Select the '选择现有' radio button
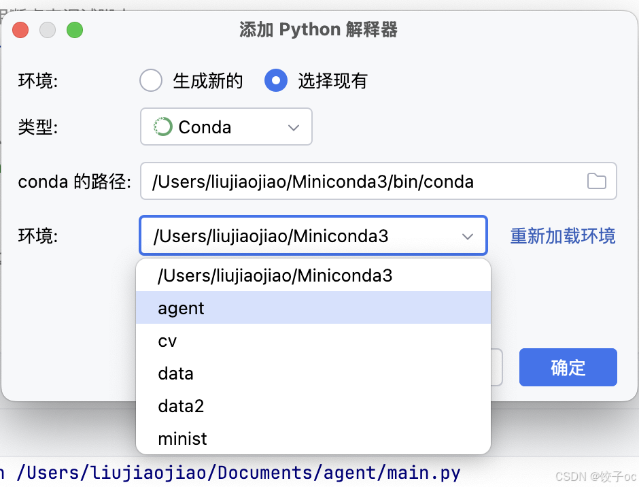 tap(276, 80)
